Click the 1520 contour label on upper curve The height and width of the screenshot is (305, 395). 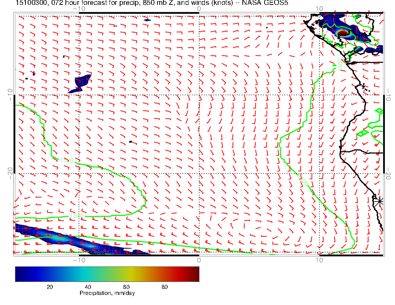click(x=67, y=160)
